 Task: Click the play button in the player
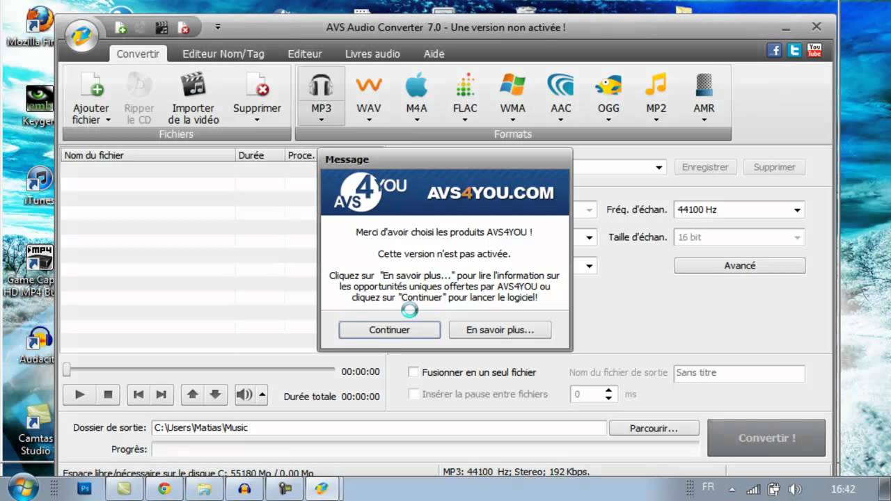tap(80, 395)
